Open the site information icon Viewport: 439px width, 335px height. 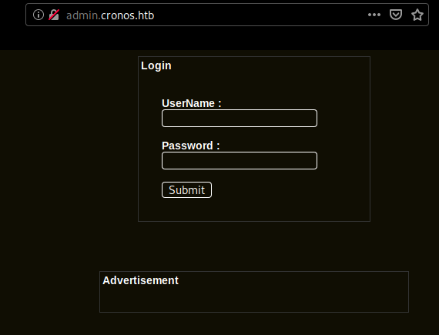[x=39, y=15]
